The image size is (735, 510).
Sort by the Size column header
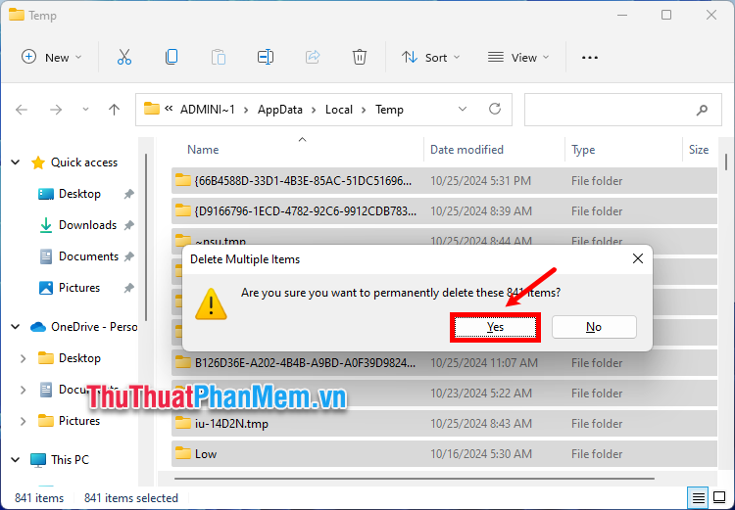[x=699, y=150]
